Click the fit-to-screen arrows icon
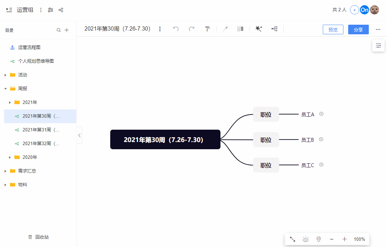Screen dimensions: 387x247 (293, 239)
